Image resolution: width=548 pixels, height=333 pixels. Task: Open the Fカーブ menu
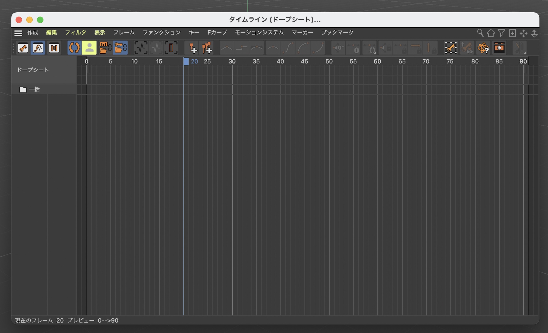(217, 33)
